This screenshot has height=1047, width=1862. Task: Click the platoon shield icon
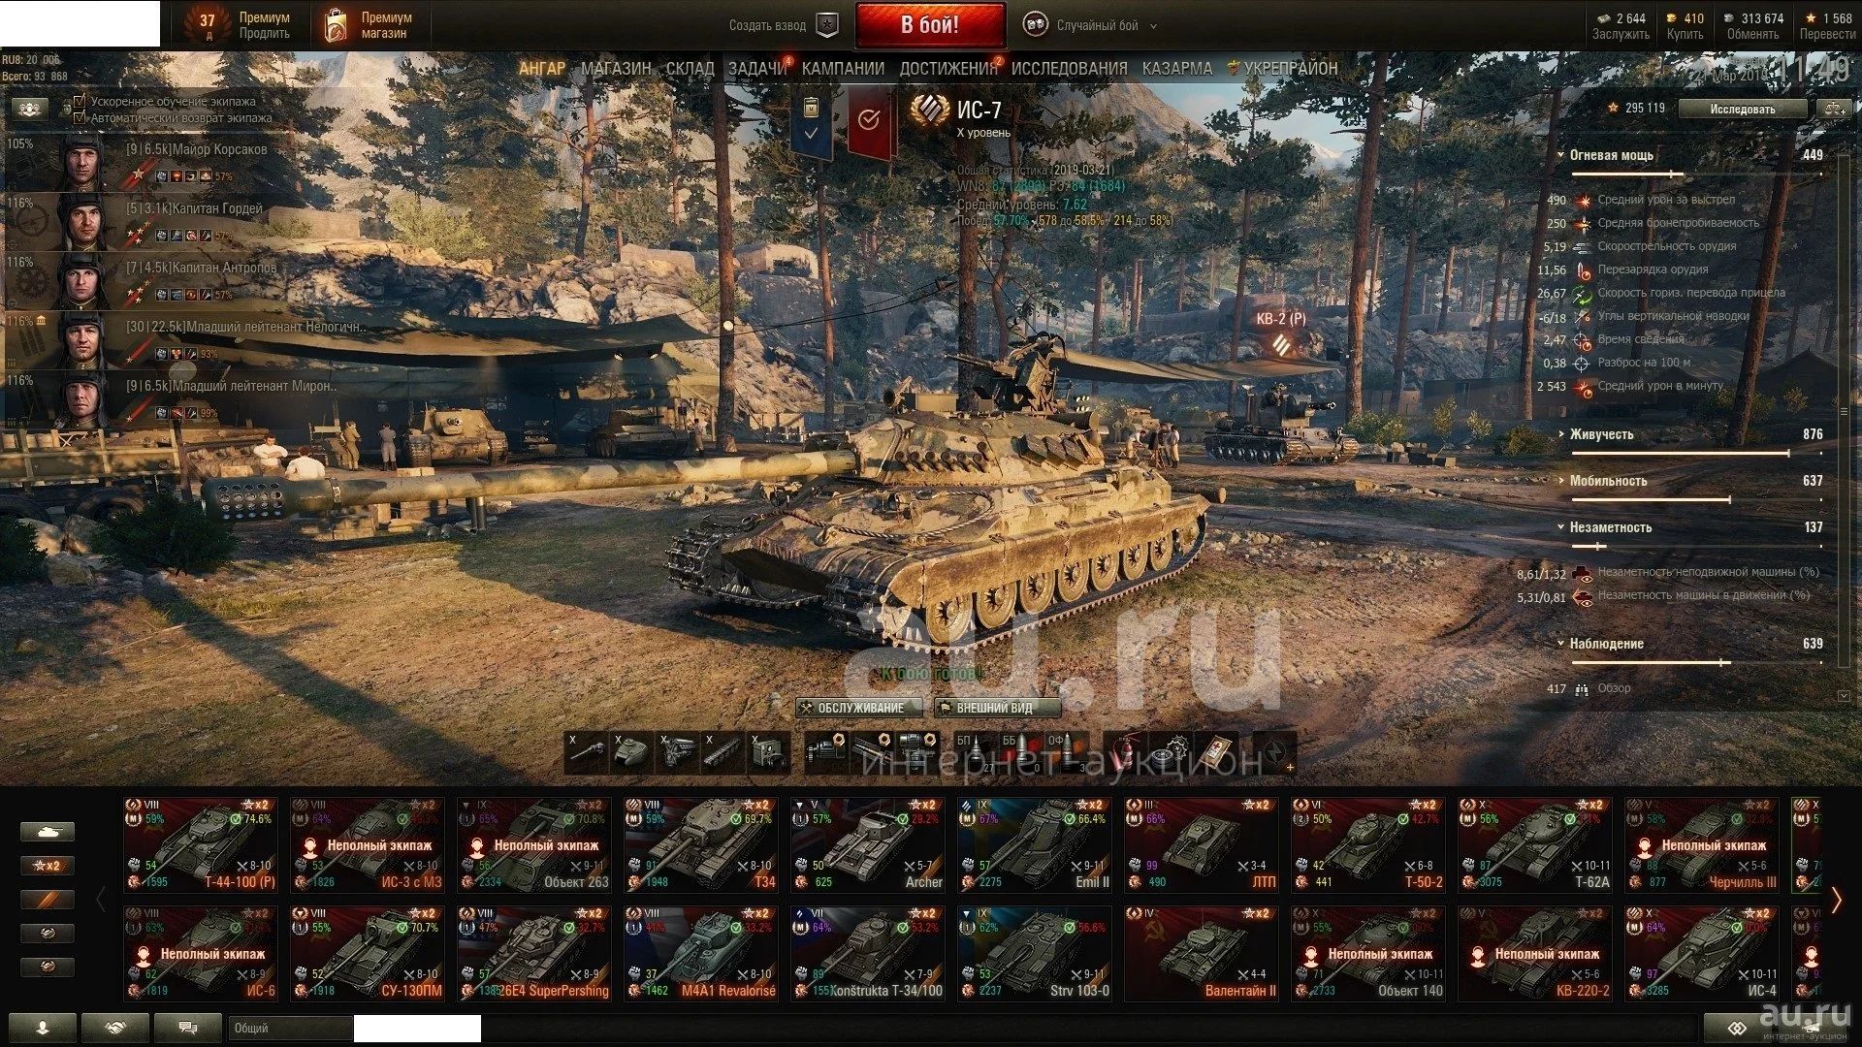pos(826,25)
